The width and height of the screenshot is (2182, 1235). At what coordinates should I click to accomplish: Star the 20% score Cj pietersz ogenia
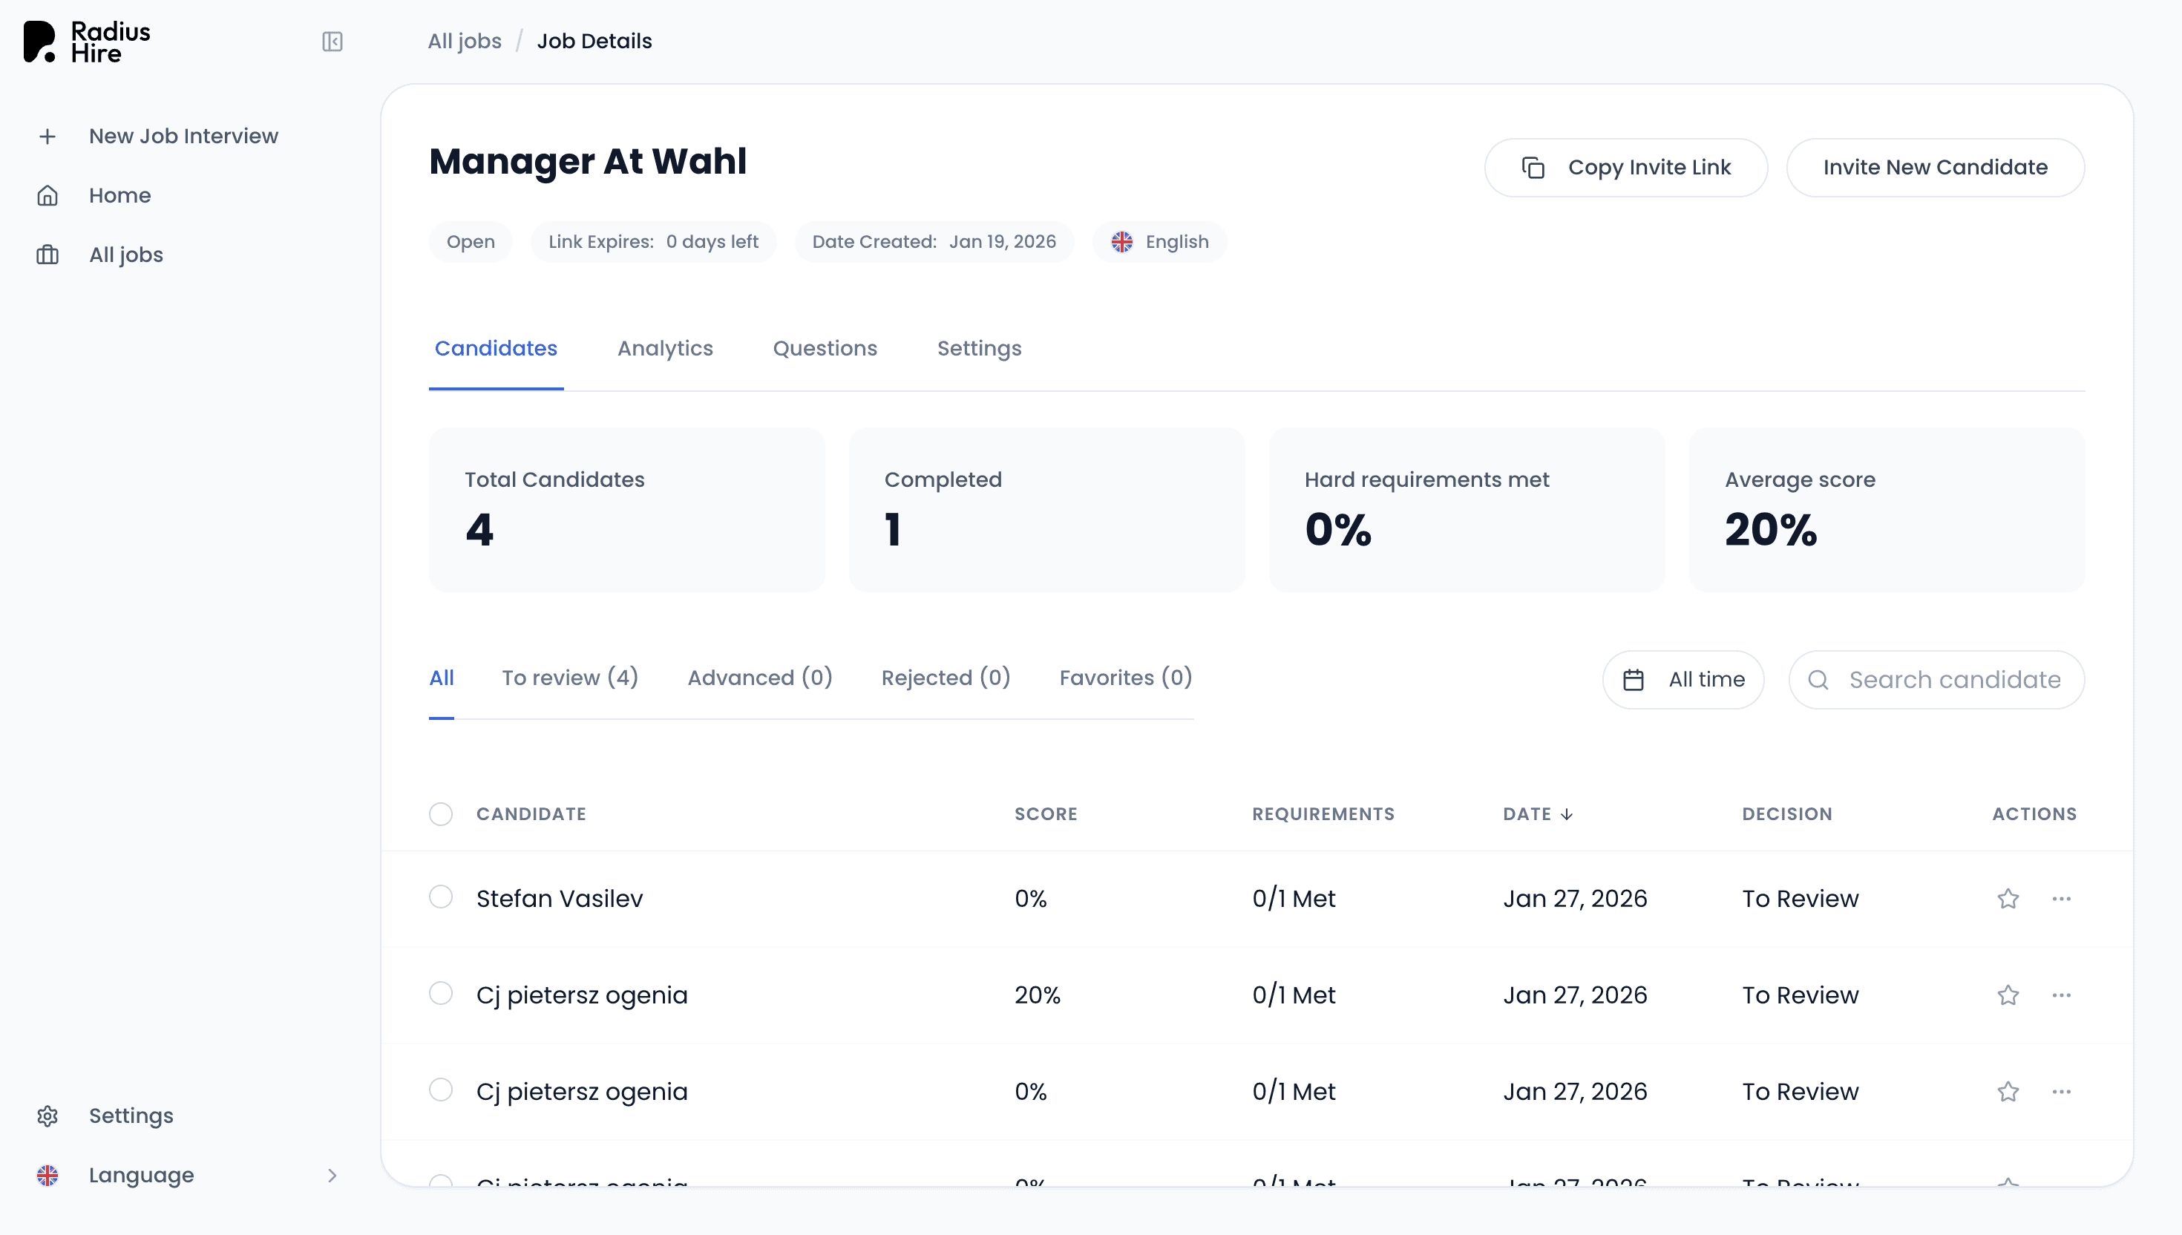(2008, 995)
